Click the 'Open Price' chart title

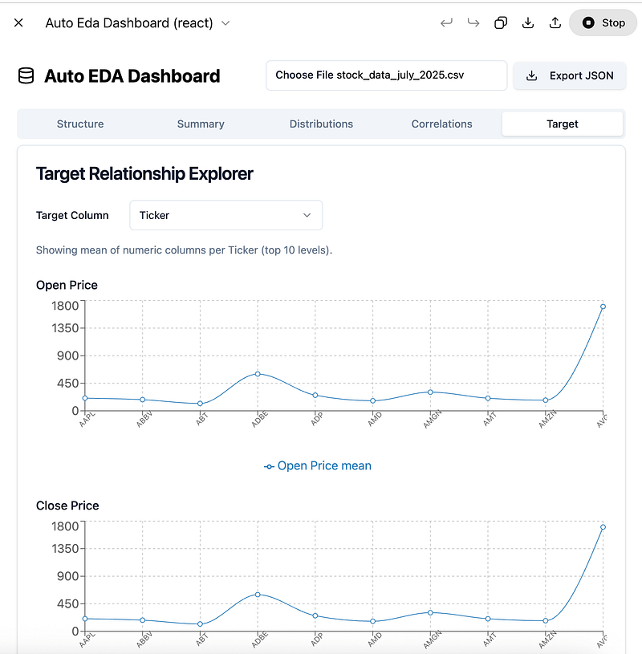coord(67,286)
